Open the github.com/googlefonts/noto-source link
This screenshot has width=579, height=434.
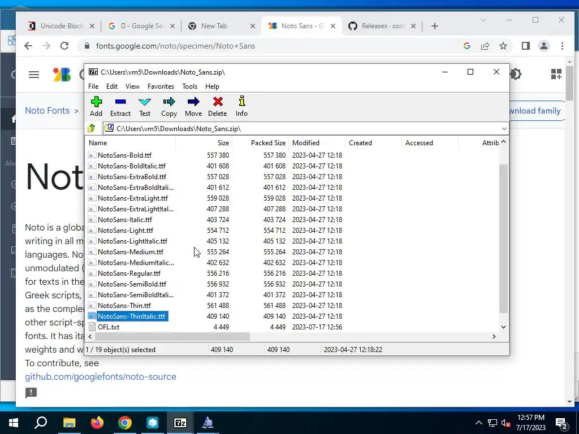[101, 376]
